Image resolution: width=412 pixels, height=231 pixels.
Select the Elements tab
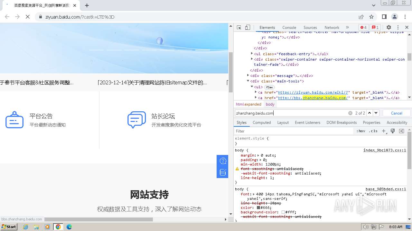pos(267,28)
